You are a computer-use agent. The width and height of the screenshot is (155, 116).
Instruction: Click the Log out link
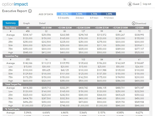pos(147,4)
